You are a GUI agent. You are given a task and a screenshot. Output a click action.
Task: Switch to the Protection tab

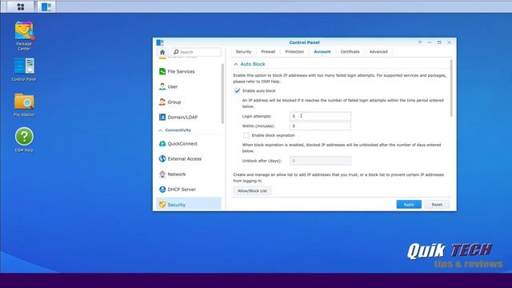[294, 51]
